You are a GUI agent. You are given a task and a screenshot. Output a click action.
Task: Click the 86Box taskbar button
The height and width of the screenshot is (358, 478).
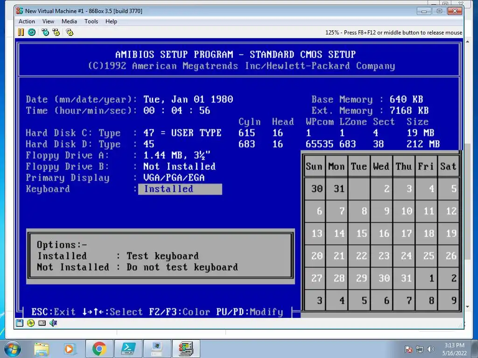pyautogui.click(x=186, y=349)
